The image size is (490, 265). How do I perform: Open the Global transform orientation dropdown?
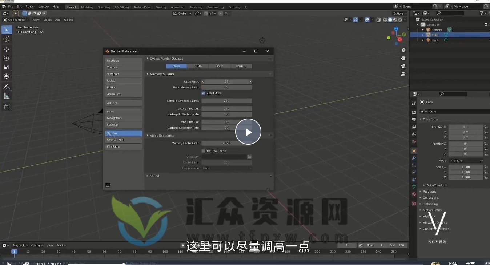point(182,13)
